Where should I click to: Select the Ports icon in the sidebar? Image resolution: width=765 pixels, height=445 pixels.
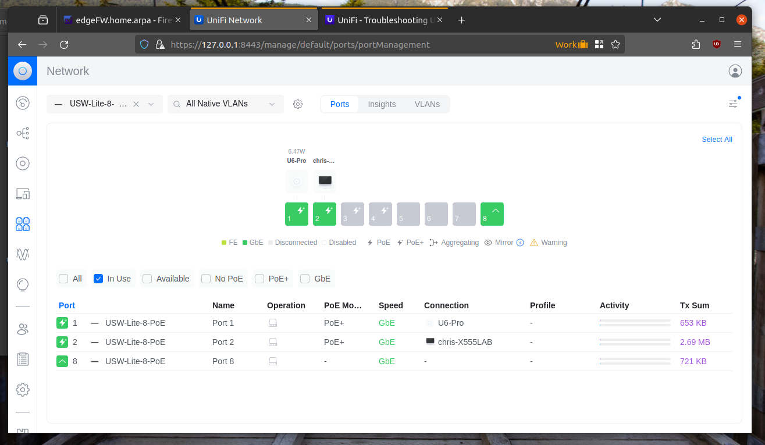point(23,224)
